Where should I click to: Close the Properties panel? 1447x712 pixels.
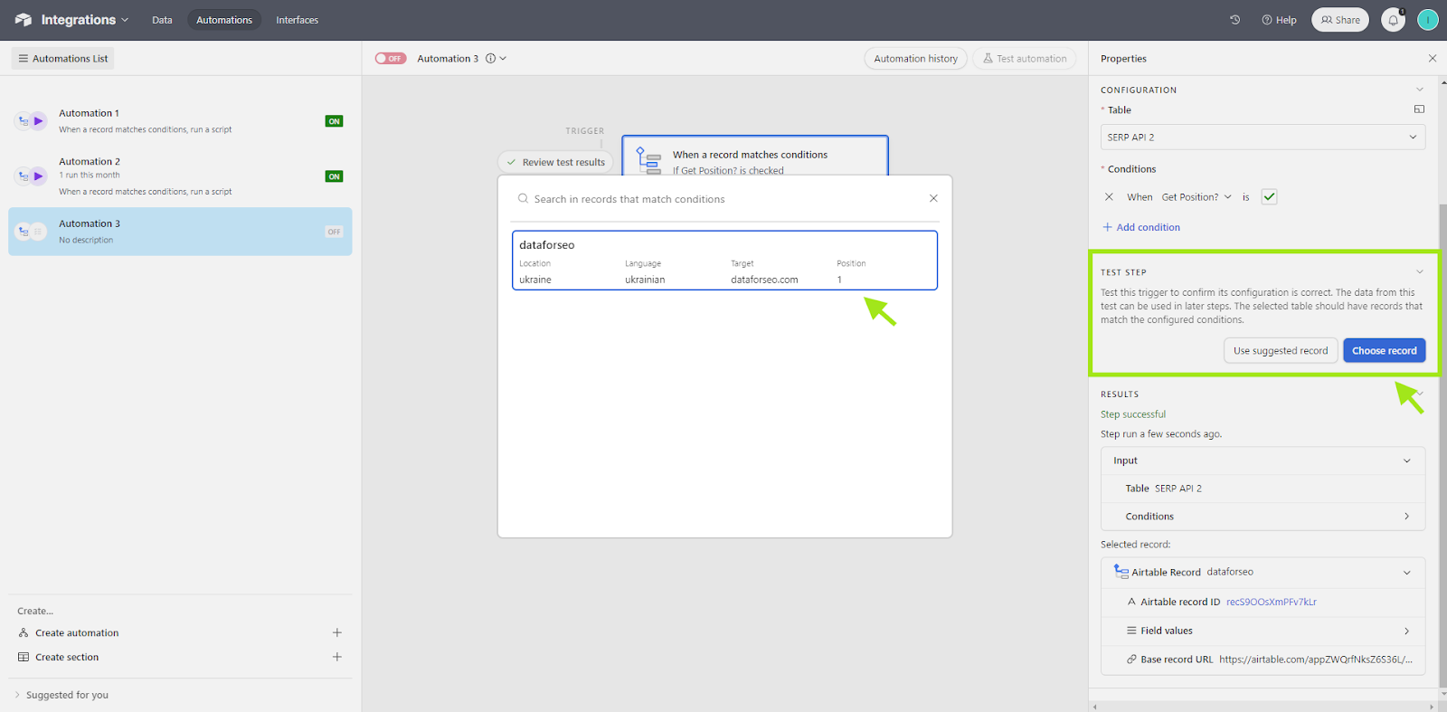click(x=1433, y=58)
